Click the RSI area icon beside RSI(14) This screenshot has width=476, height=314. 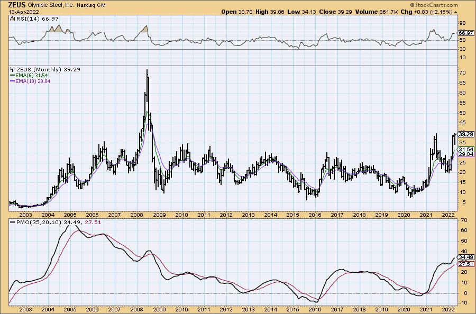pos(13,19)
